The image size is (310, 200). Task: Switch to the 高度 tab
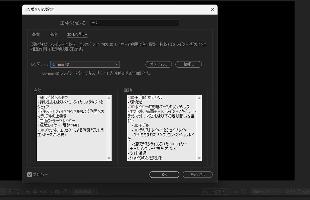click(x=53, y=34)
